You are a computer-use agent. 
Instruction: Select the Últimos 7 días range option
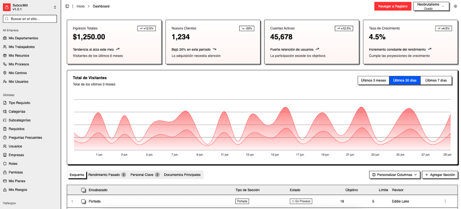[436, 80]
